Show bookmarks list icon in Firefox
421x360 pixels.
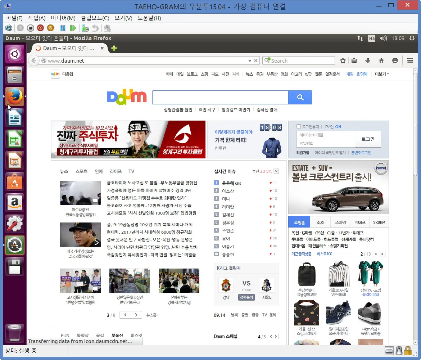(x=354, y=60)
